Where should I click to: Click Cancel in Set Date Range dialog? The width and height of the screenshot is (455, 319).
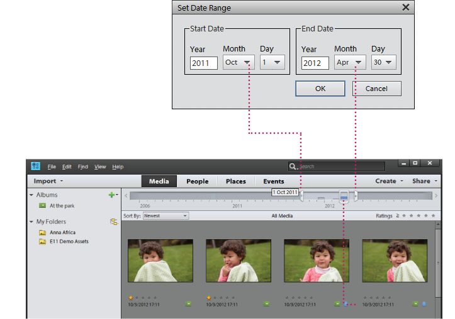[x=377, y=89]
